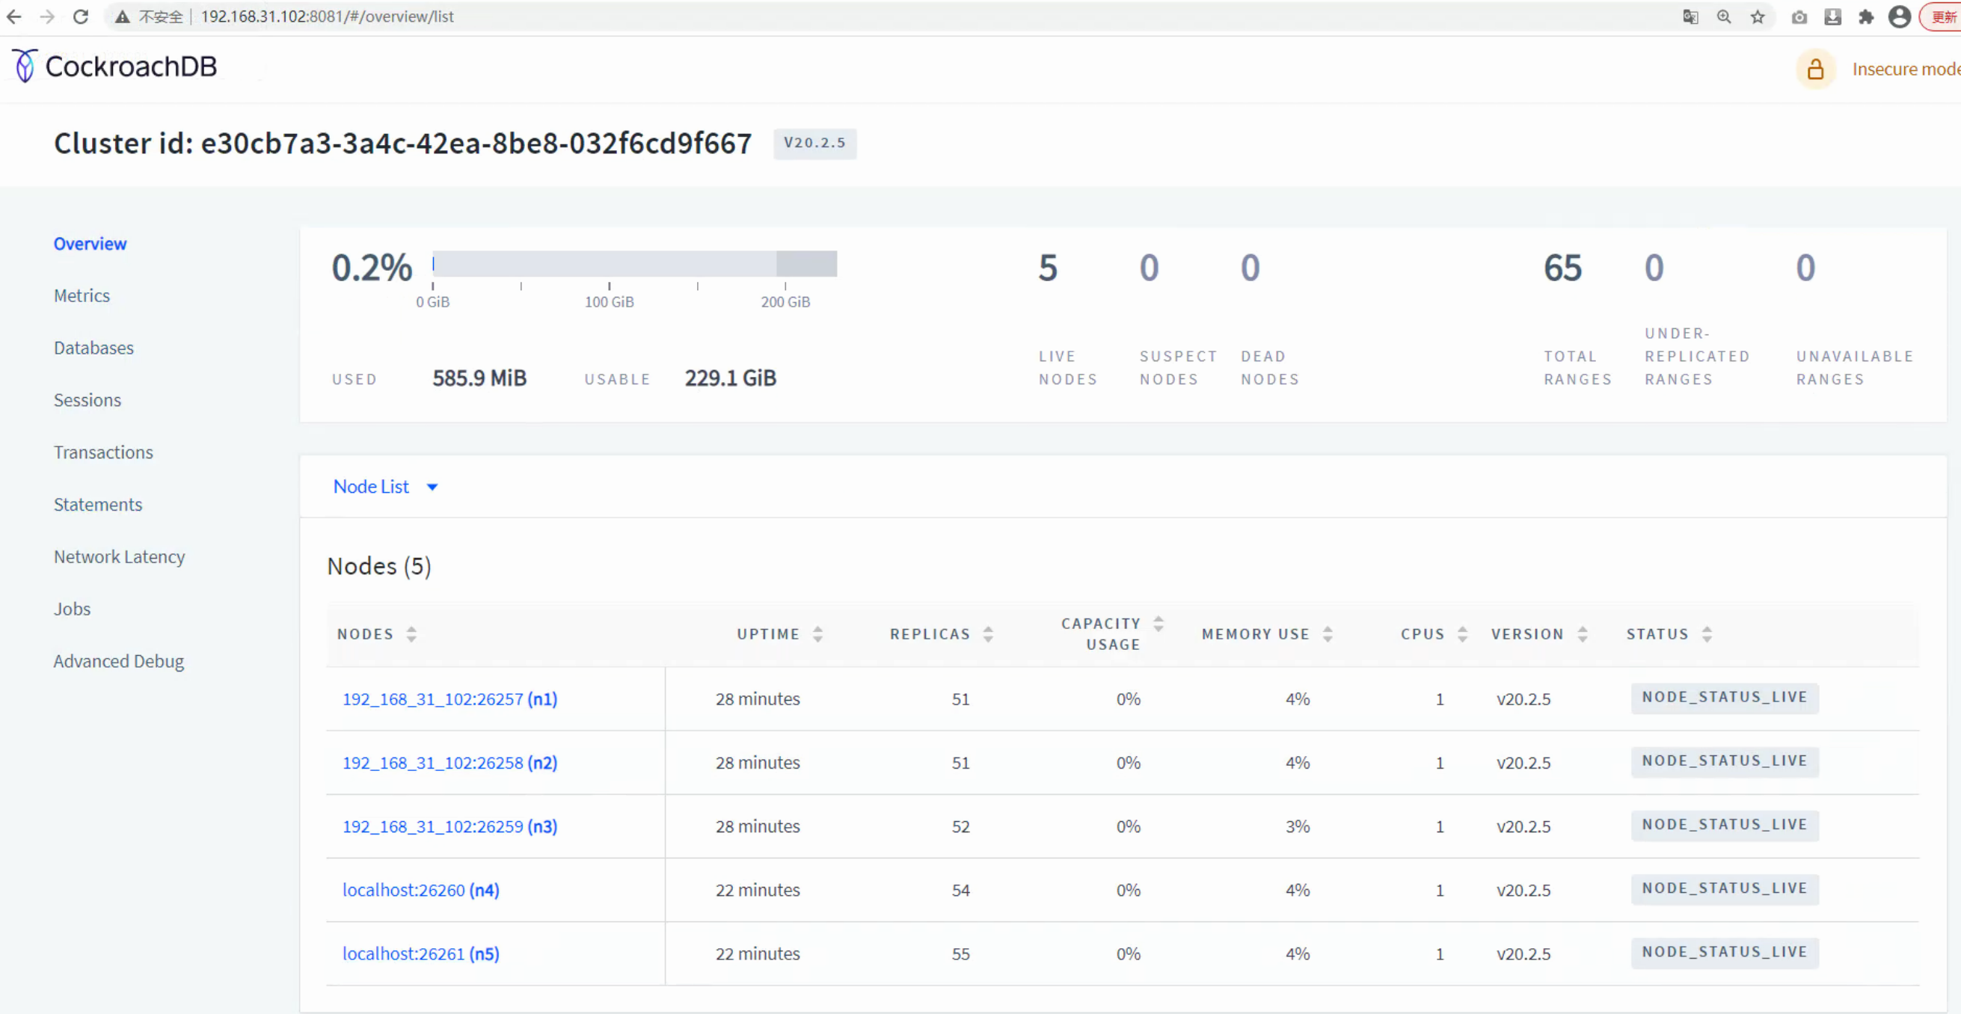Click n2's replicas value 51
The height and width of the screenshot is (1014, 1961).
961,763
